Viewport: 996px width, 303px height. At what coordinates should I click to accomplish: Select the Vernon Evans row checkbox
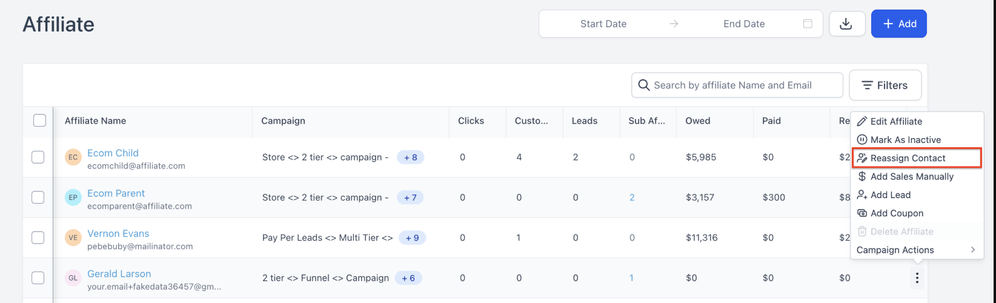click(x=38, y=238)
